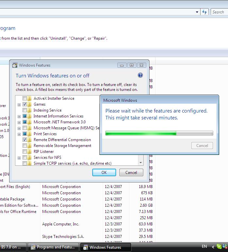
Task: Click the green tray icon next to EN
Action: (219, 246)
